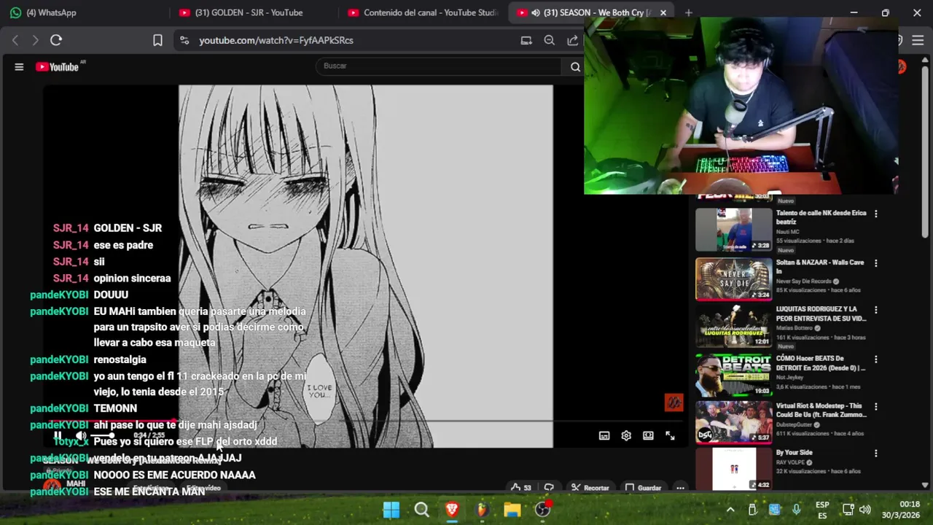Open 'By Your Side' video title
Image resolution: width=933 pixels, height=525 pixels.
pos(794,452)
